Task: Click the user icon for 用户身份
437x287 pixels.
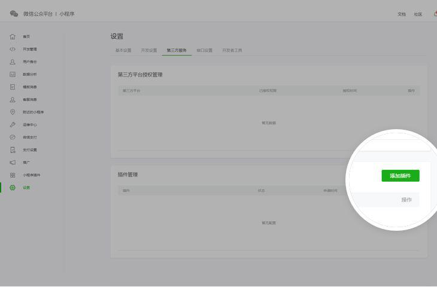Action: (13, 62)
